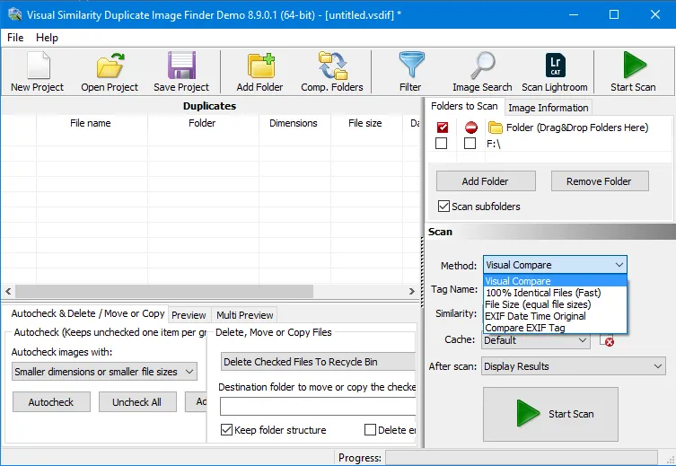Click the Autocheck button
676x466 pixels.
pyautogui.click(x=51, y=402)
